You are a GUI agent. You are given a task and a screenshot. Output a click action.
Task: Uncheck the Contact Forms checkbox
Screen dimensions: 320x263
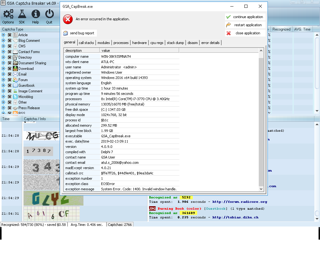point(10,52)
